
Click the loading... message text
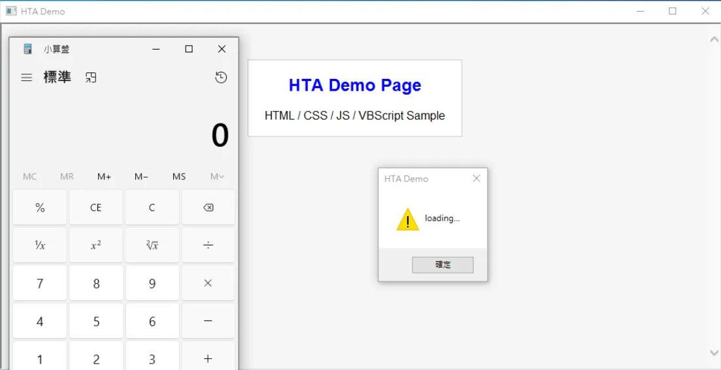point(443,219)
